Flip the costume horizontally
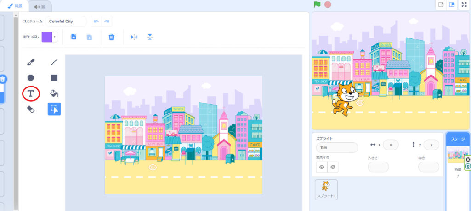471x211 pixels. (x=134, y=37)
